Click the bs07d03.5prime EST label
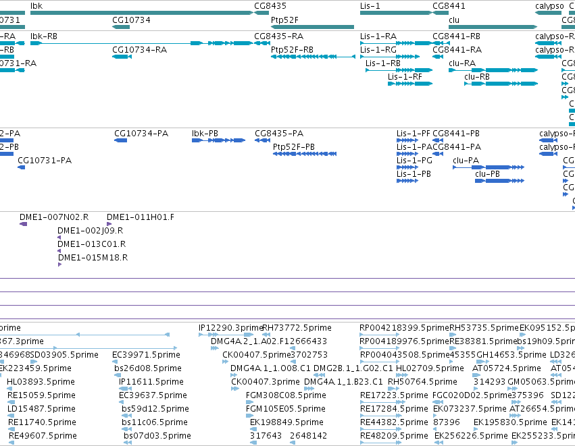 coord(157,437)
